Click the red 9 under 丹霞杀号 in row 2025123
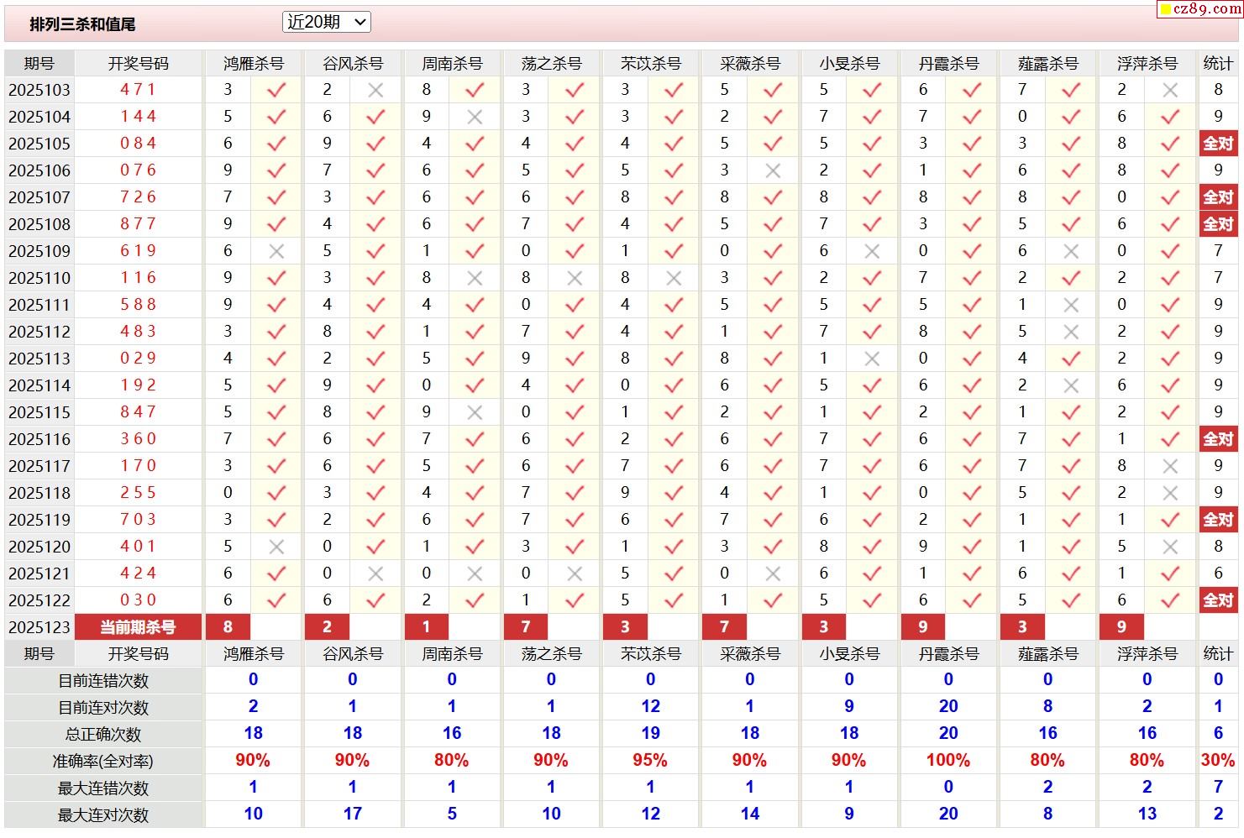The height and width of the screenshot is (838, 1244). coord(923,627)
